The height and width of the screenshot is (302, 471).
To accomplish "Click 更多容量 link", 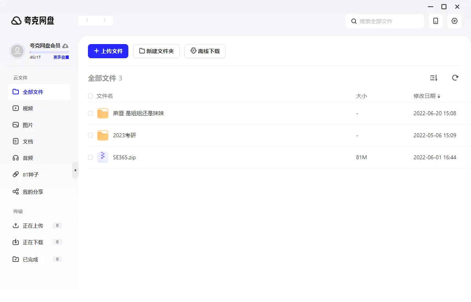I will pos(61,57).
